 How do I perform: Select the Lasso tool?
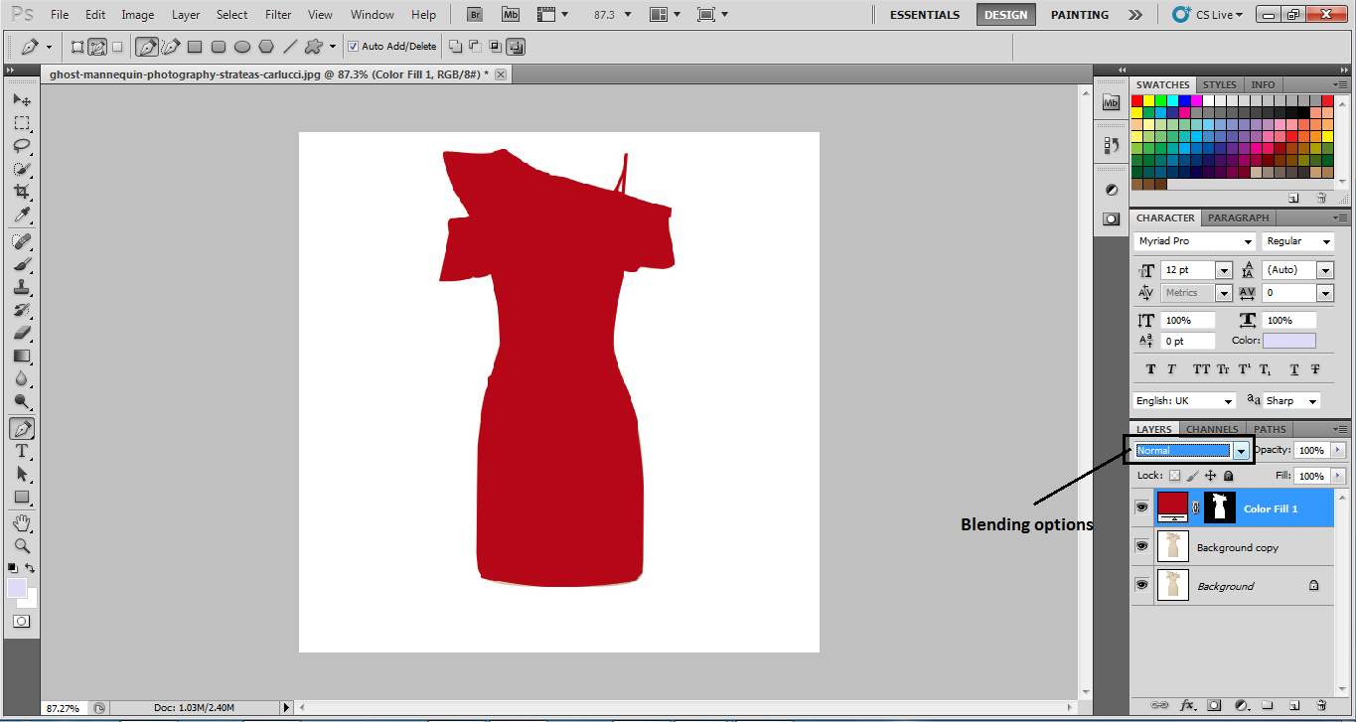tap(21, 146)
